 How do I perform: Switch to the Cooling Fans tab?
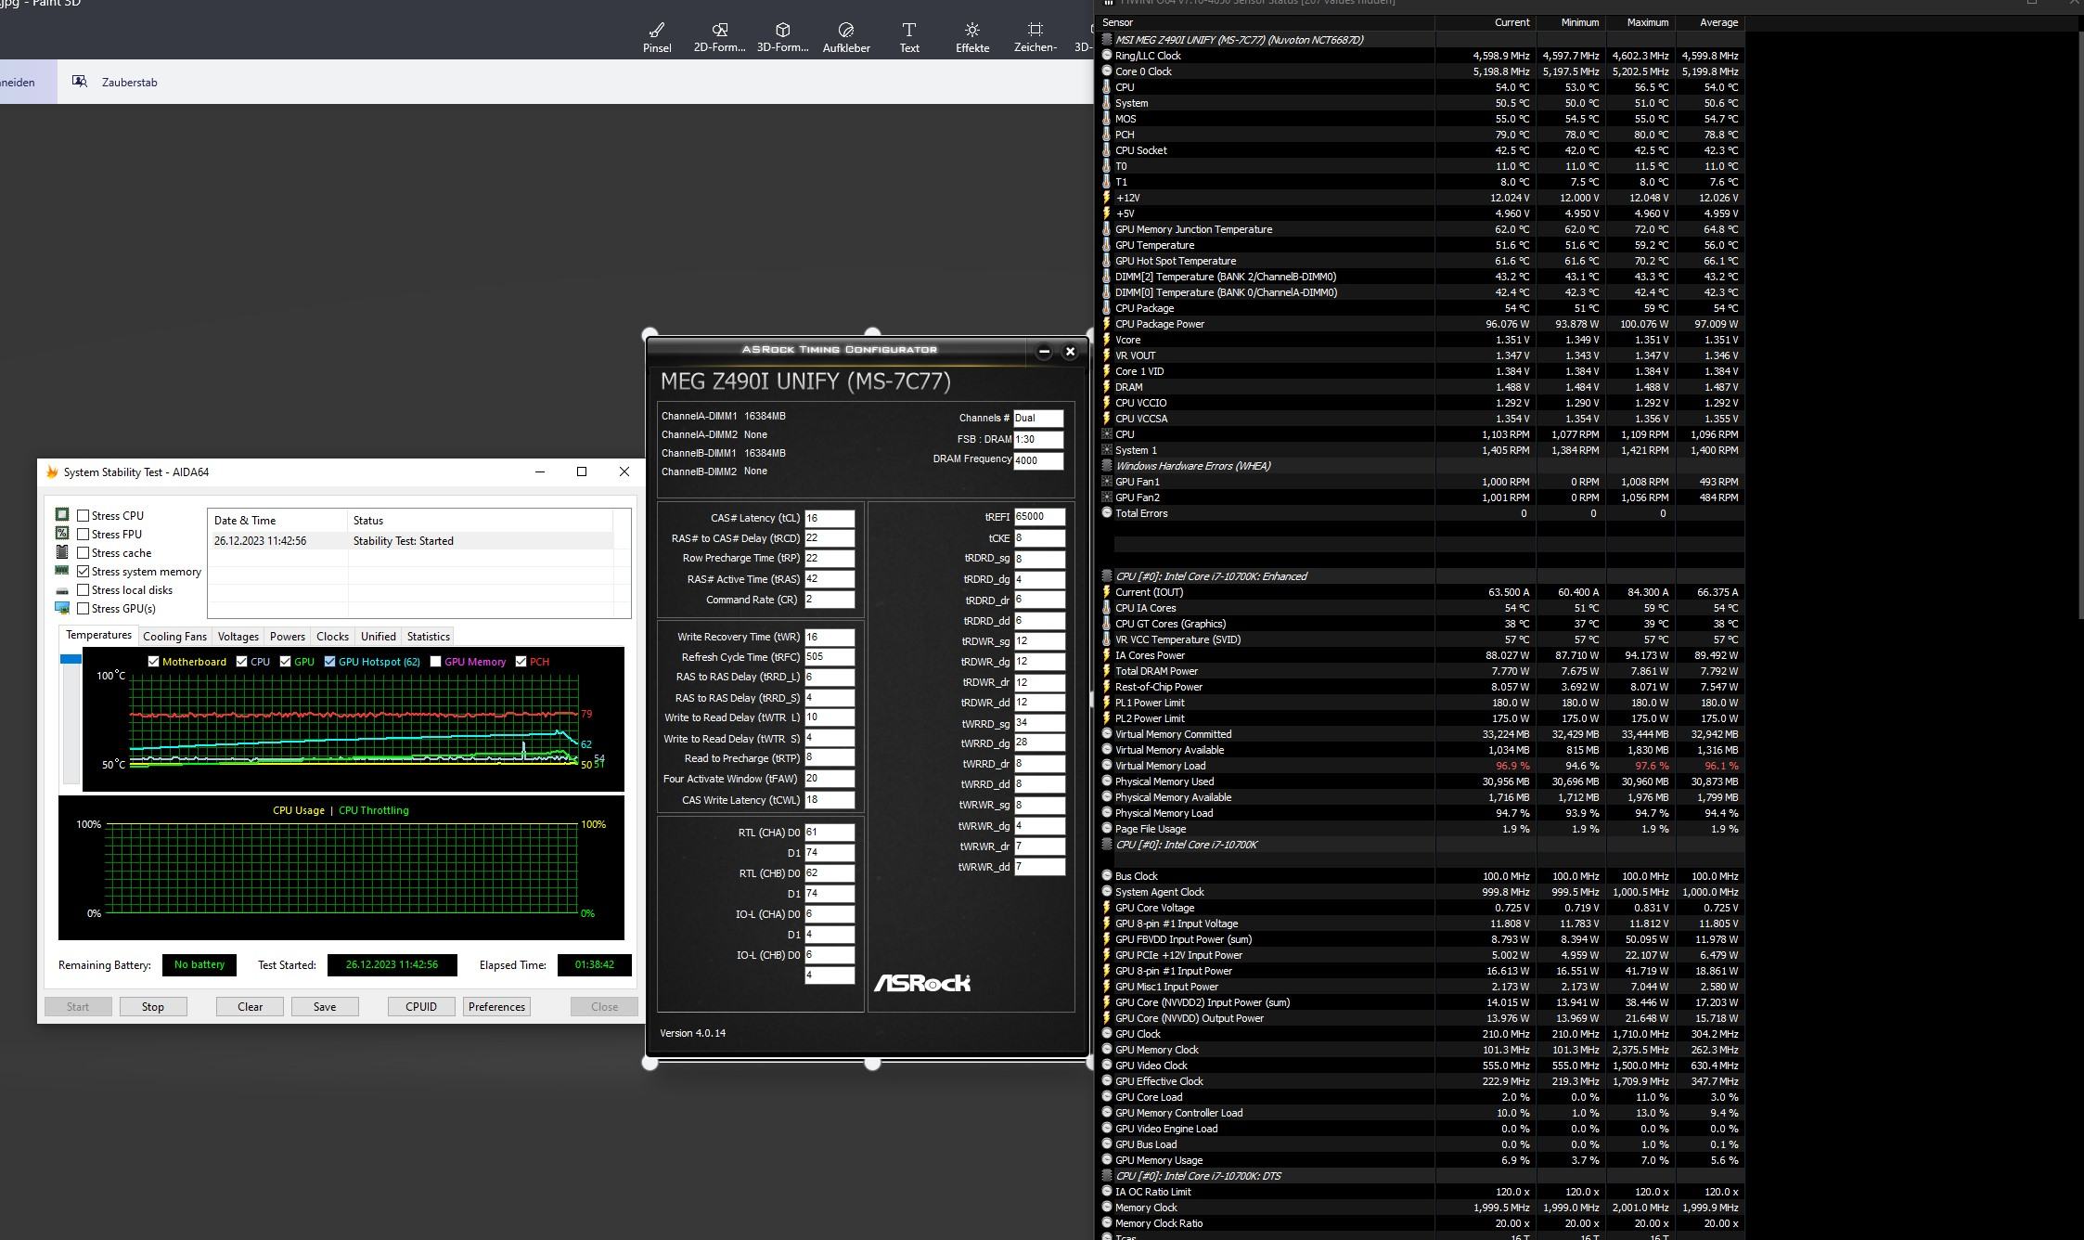tap(174, 636)
